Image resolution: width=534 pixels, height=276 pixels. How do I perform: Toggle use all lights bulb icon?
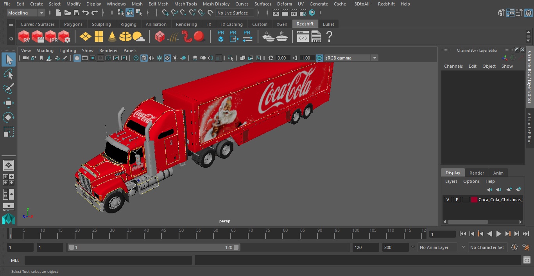click(x=175, y=58)
